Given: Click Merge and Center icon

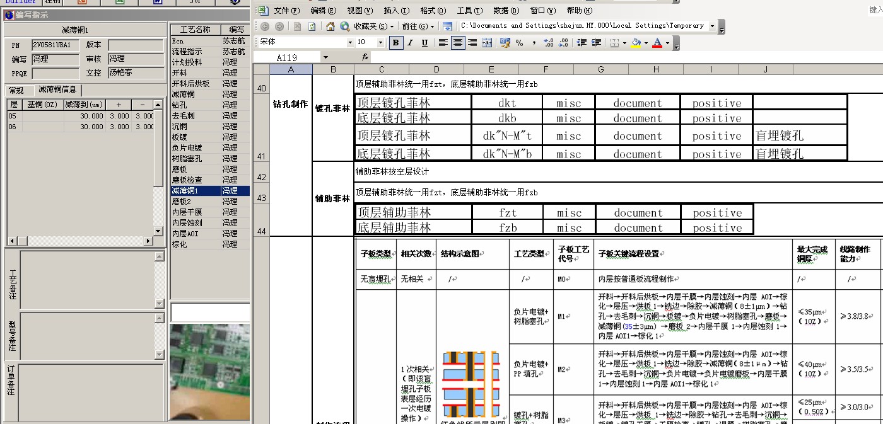Looking at the screenshot, I should click(x=487, y=43).
